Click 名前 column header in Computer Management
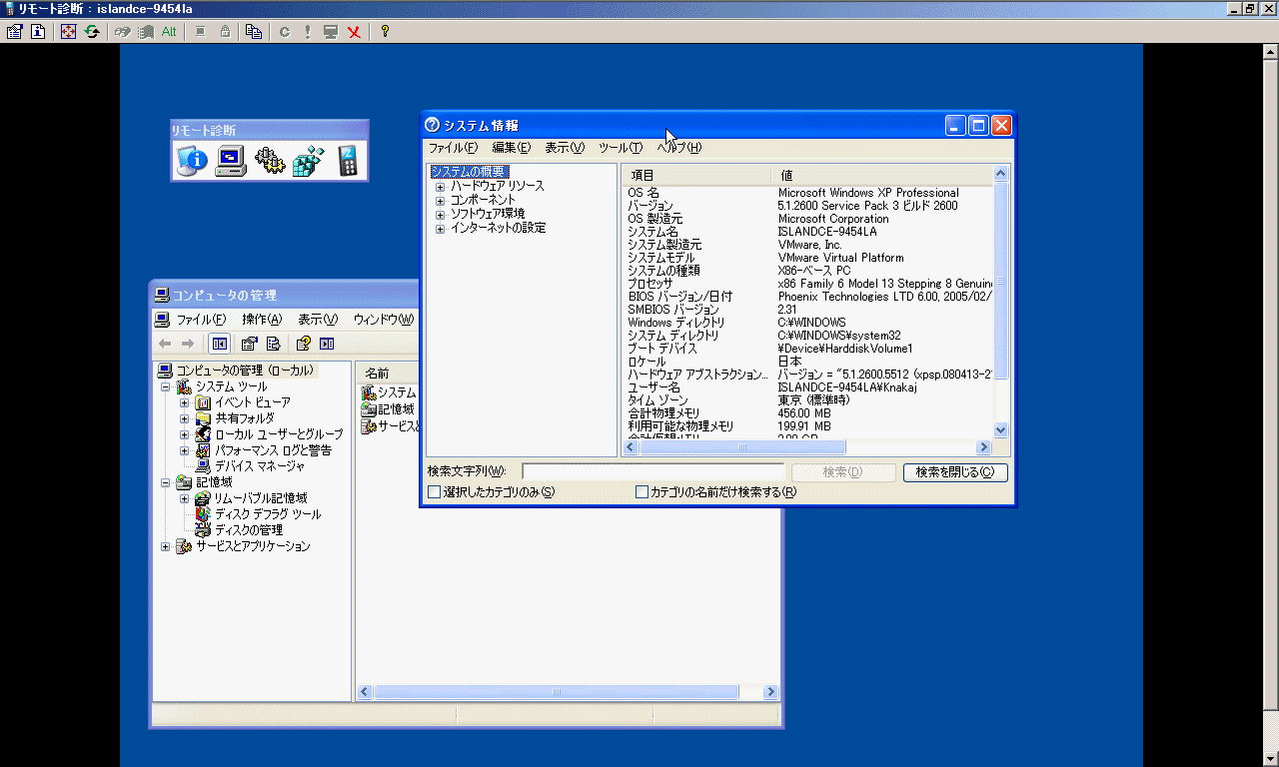1279x767 pixels. coord(387,373)
